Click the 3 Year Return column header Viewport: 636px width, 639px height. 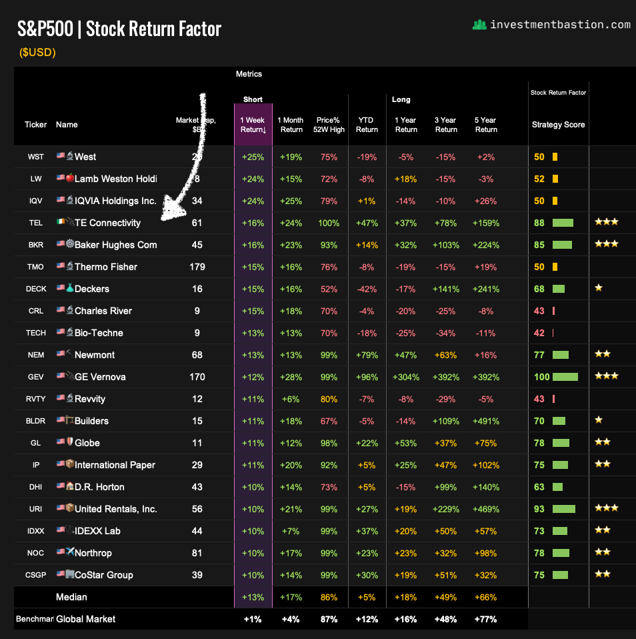446,125
